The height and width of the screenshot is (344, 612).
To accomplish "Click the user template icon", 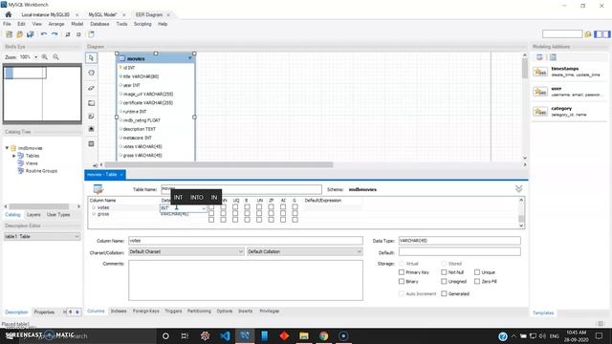I will (540, 92).
